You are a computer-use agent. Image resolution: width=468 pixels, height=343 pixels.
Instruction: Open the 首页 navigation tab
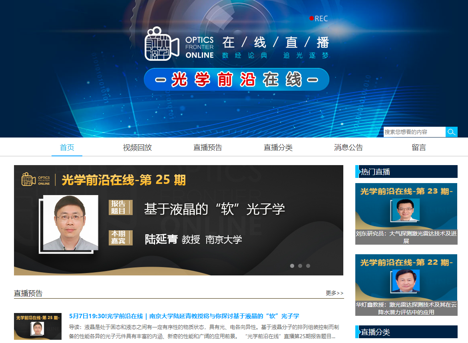pyautogui.click(x=67, y=148)
